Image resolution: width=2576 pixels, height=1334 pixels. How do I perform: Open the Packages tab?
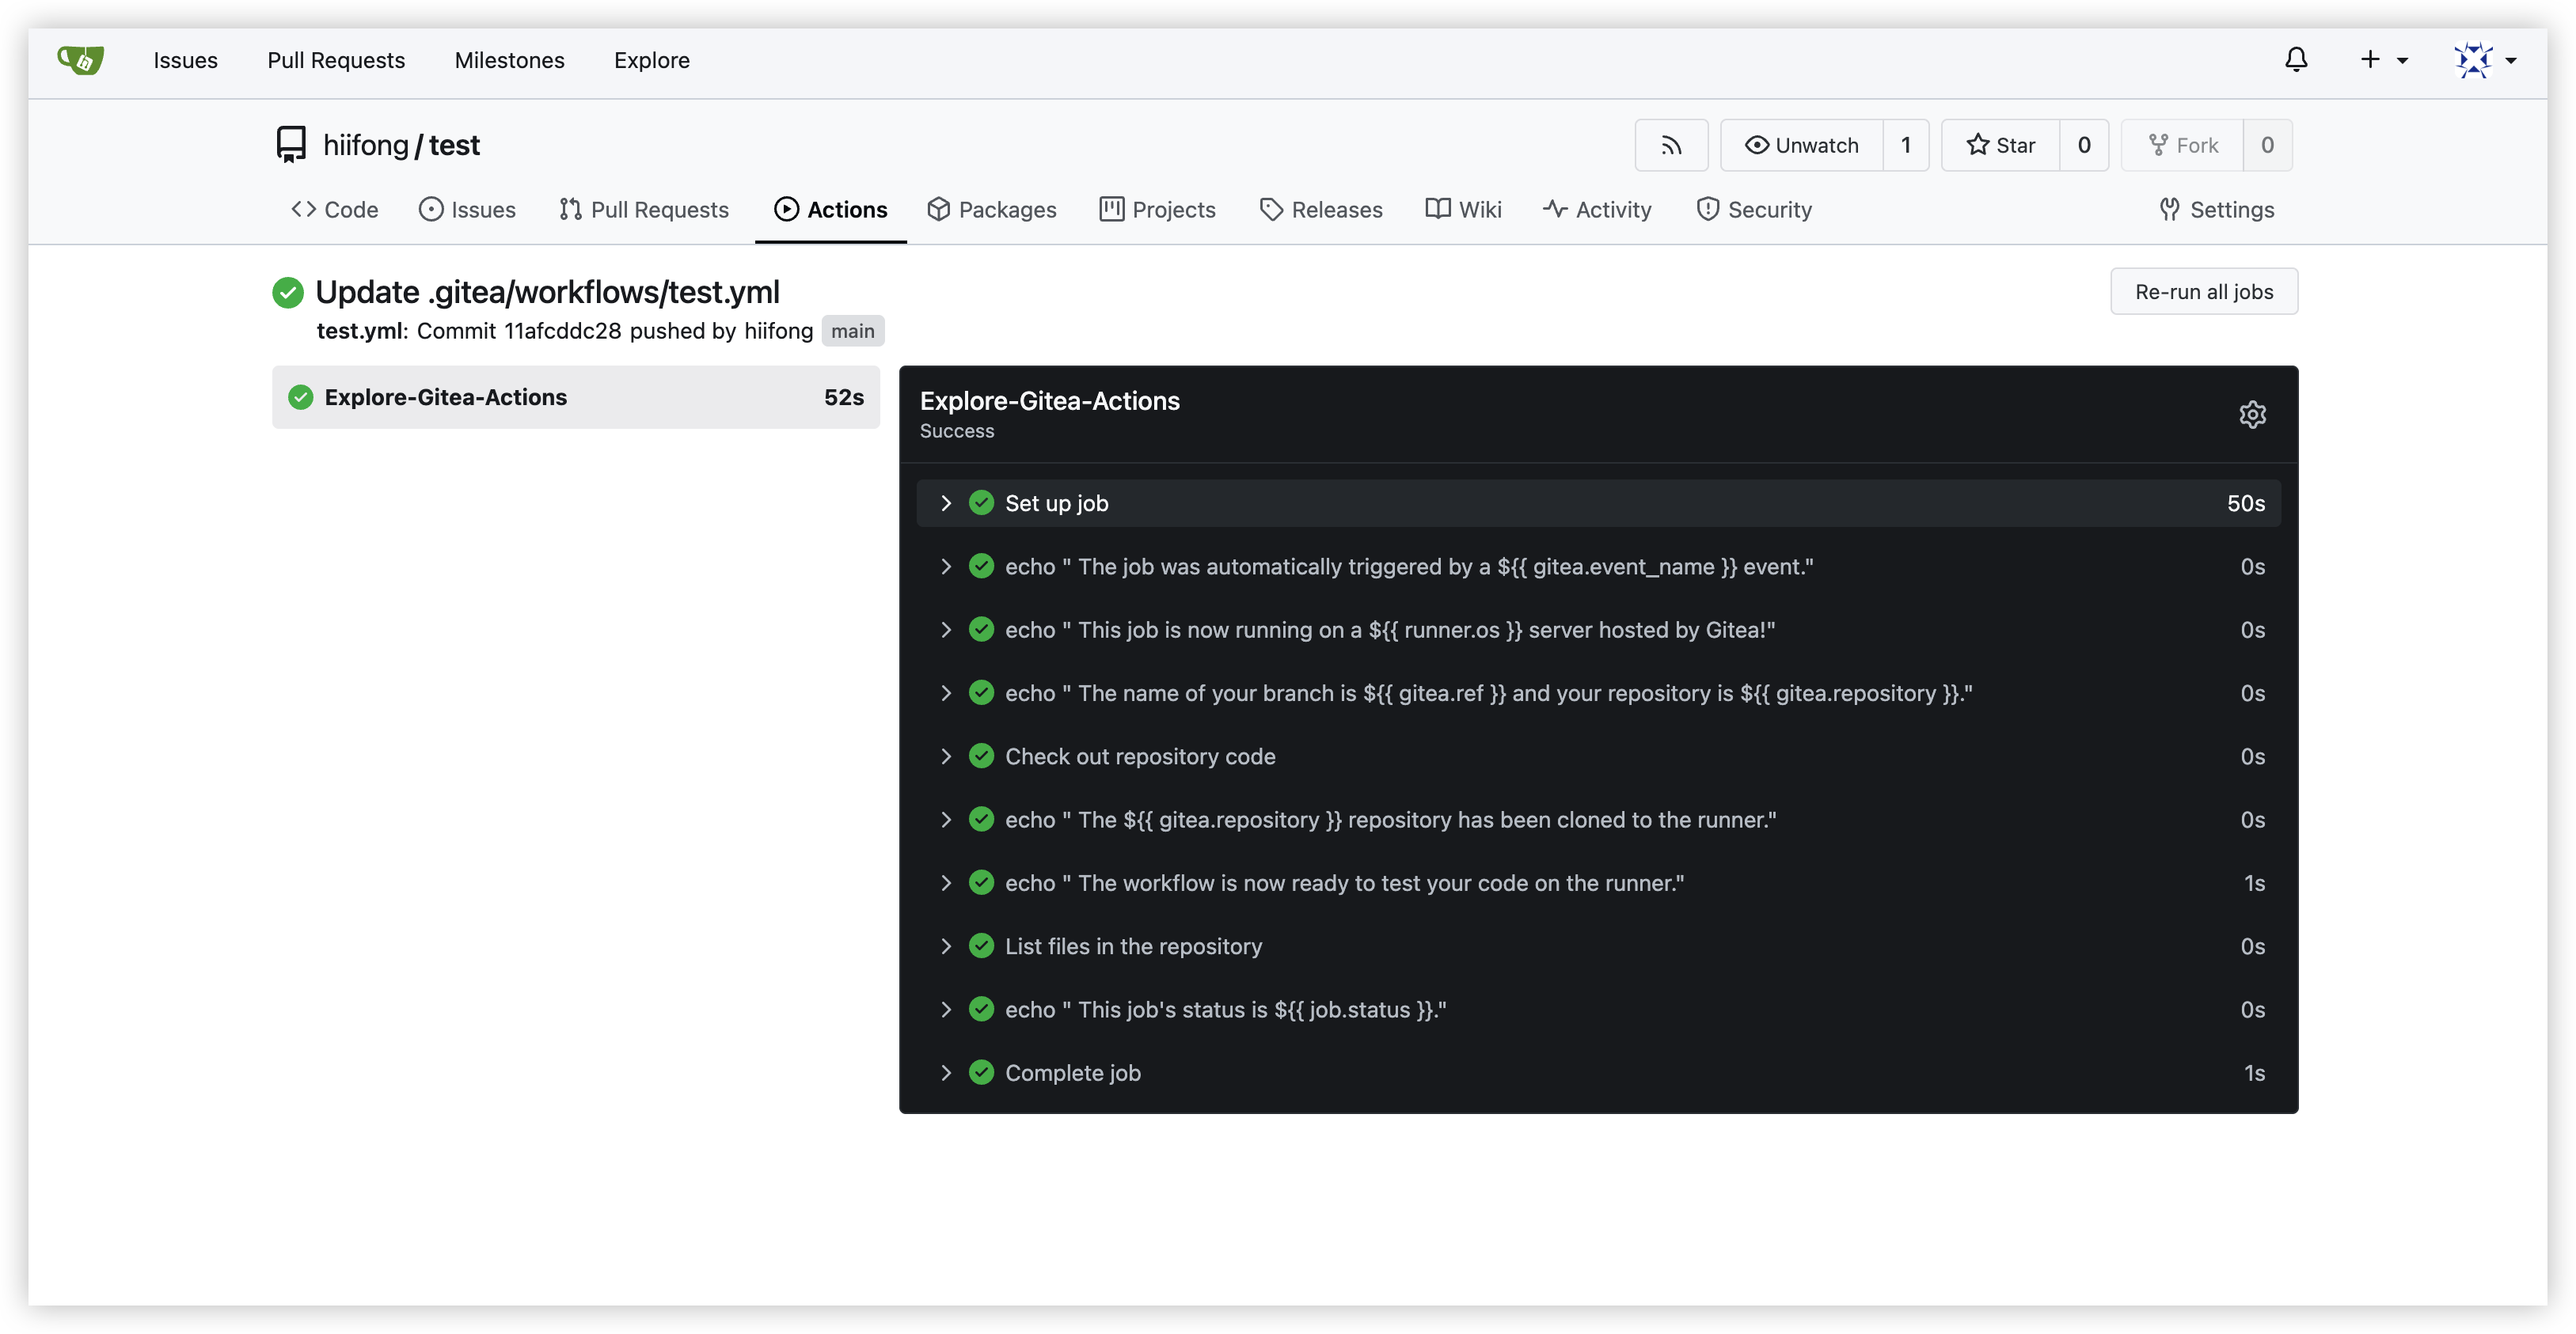coord(992,210)
